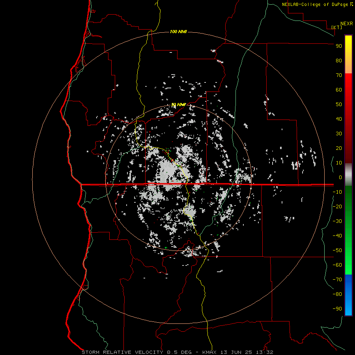Click the 40 value on the velocity scale
The image size is (355, 355).
click(x=339, y=119)
